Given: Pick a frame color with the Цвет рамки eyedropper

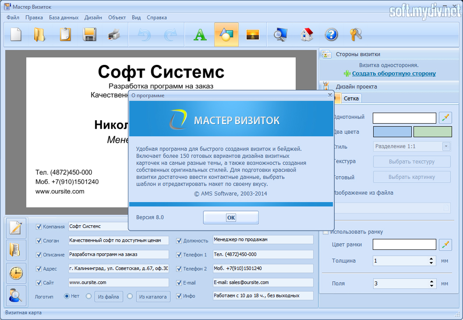Looking at the screenshot, I should [445, 244].
